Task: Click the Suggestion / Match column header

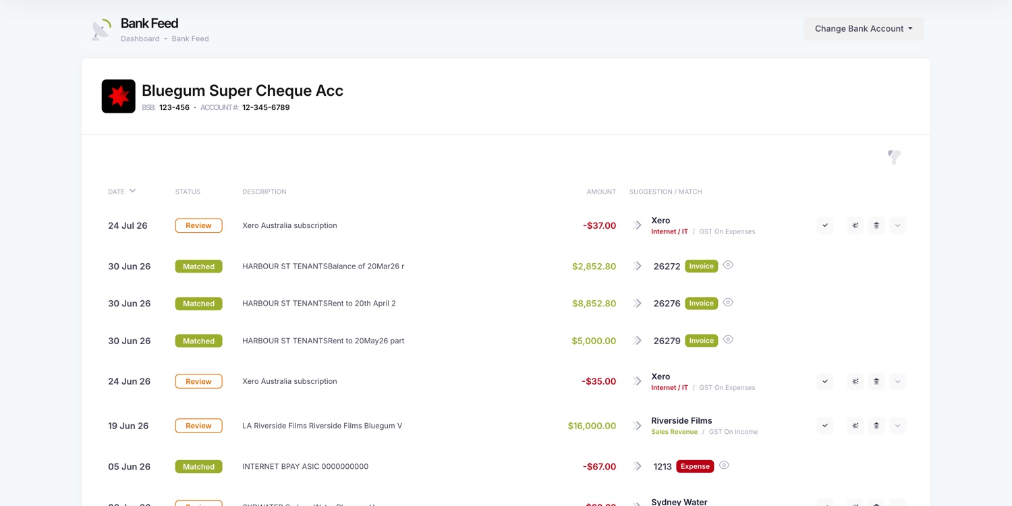Action: click(x=666, y=192)
